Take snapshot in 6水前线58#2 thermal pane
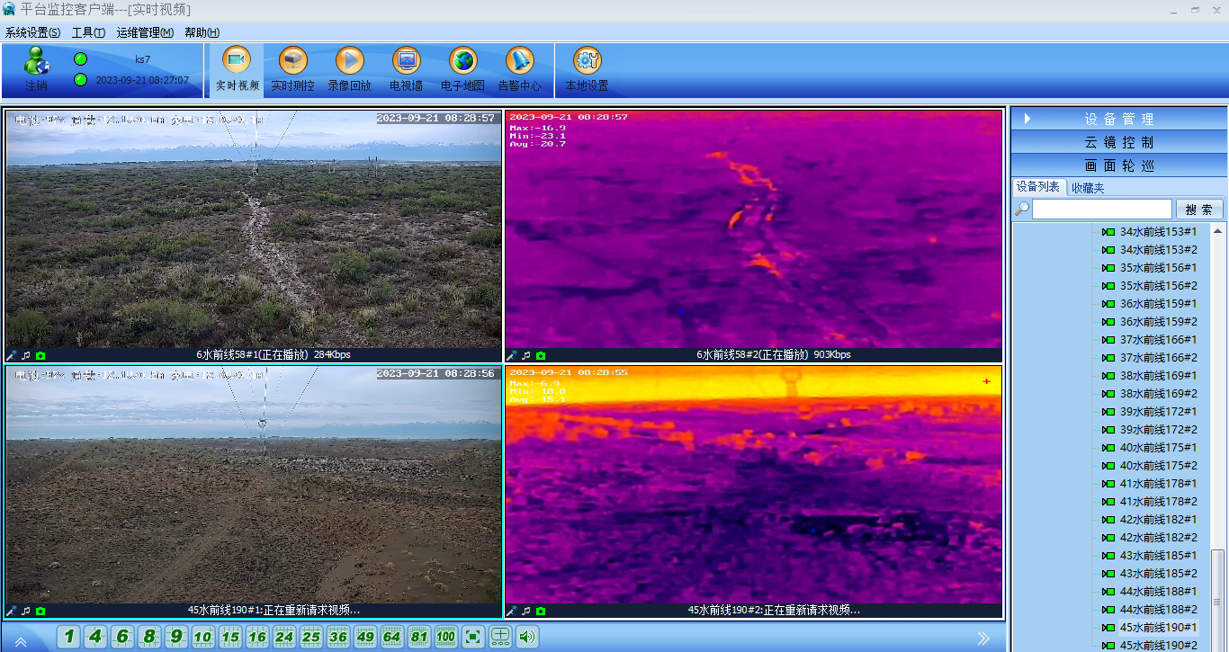The width and height of the screenshot is (1229, 652). pos(541,355)
